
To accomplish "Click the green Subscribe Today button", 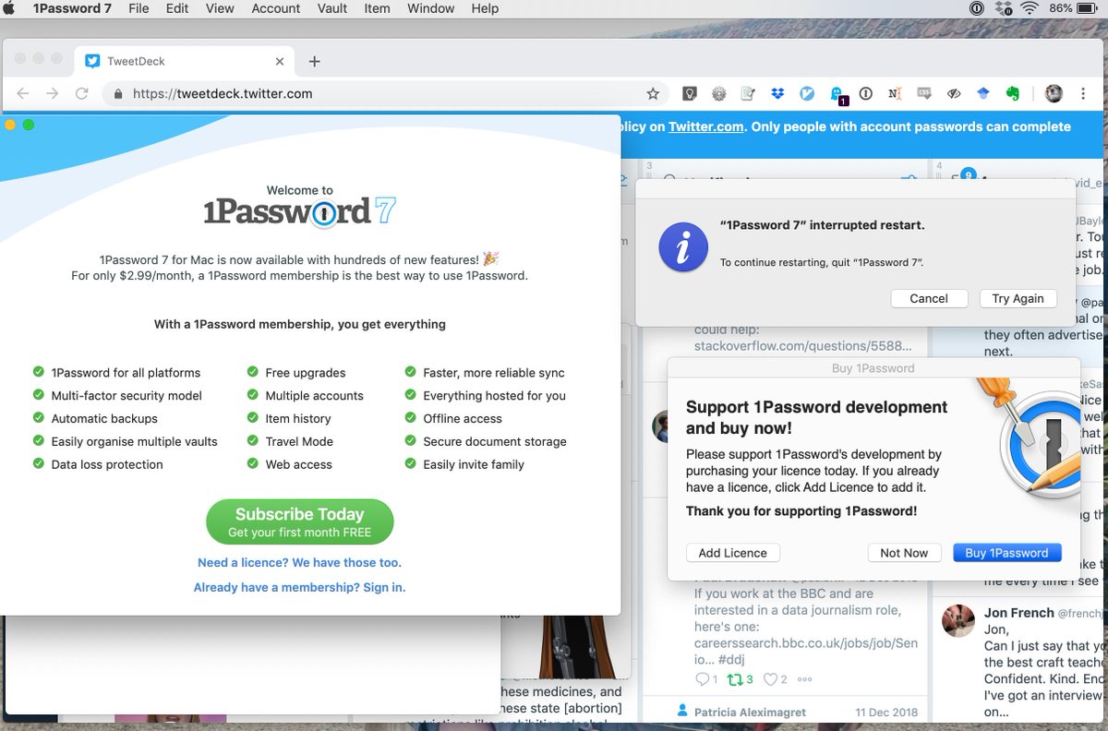I will [x=300, y=522].
